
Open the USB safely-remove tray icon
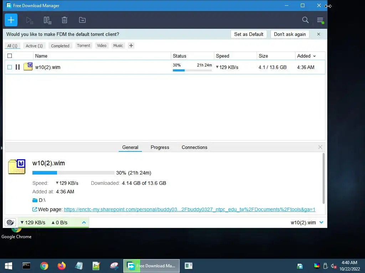(326, 266)
